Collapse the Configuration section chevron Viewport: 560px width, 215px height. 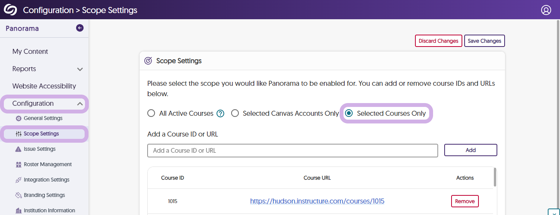click(x=80, y=104)
